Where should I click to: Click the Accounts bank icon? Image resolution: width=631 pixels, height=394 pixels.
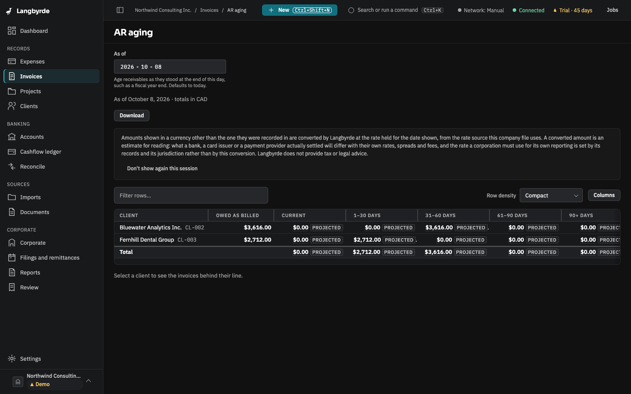(x=12, y=137)
